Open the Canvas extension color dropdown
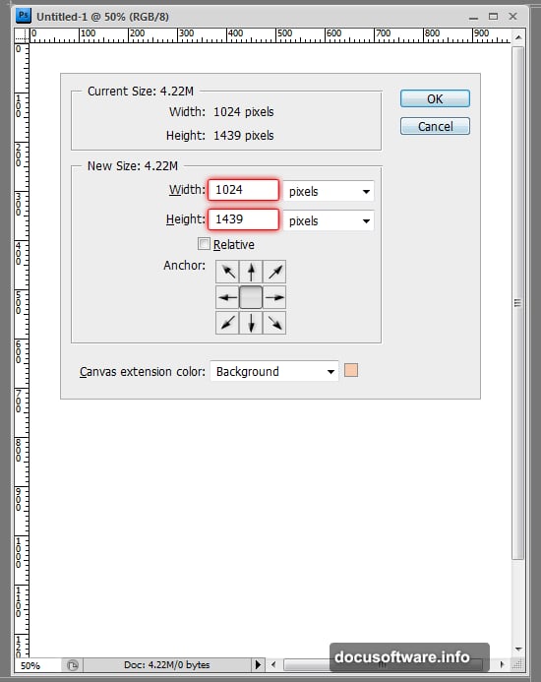 [x=274, y=371]
